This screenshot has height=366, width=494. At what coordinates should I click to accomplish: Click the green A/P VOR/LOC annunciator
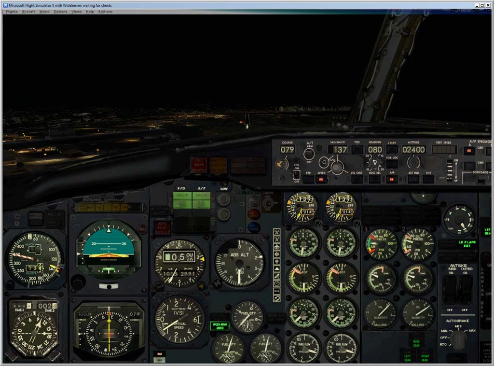tap(201, 196)
